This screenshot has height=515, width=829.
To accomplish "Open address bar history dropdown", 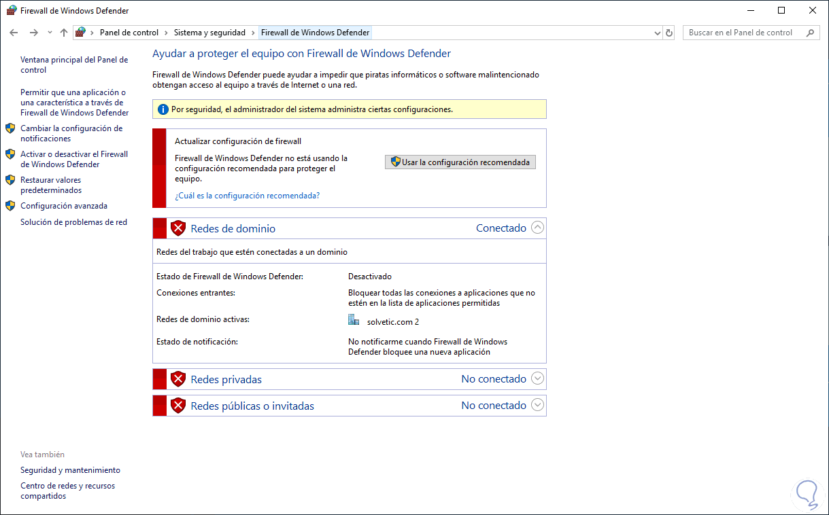I will 657,33.
